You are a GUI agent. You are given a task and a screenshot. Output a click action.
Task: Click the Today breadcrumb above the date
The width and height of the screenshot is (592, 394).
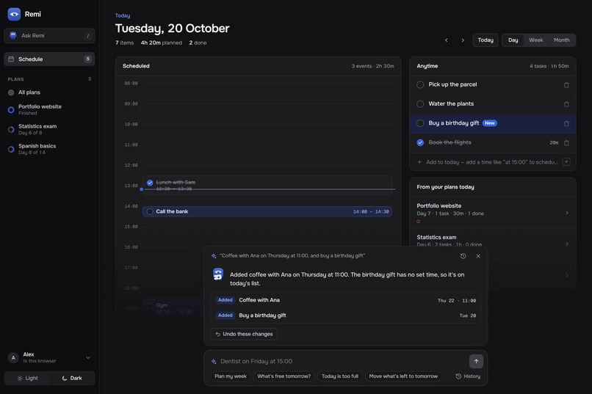(x=123, y=15)
